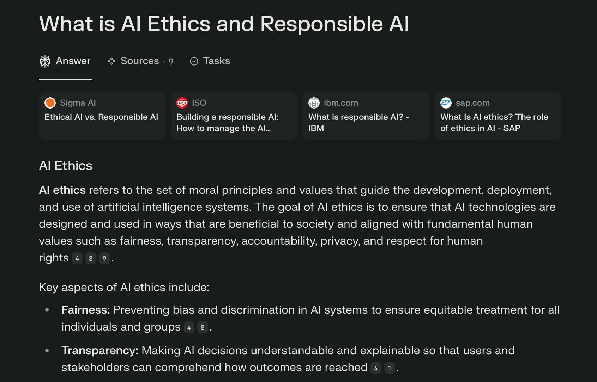
Task: Click citation 9 after the word rights
Action: click(104, 258)
